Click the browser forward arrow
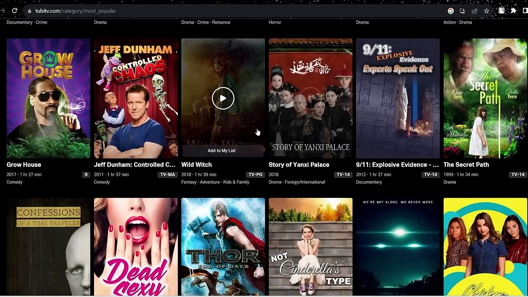This screenshot has width=528, height=297. [3, 11]
